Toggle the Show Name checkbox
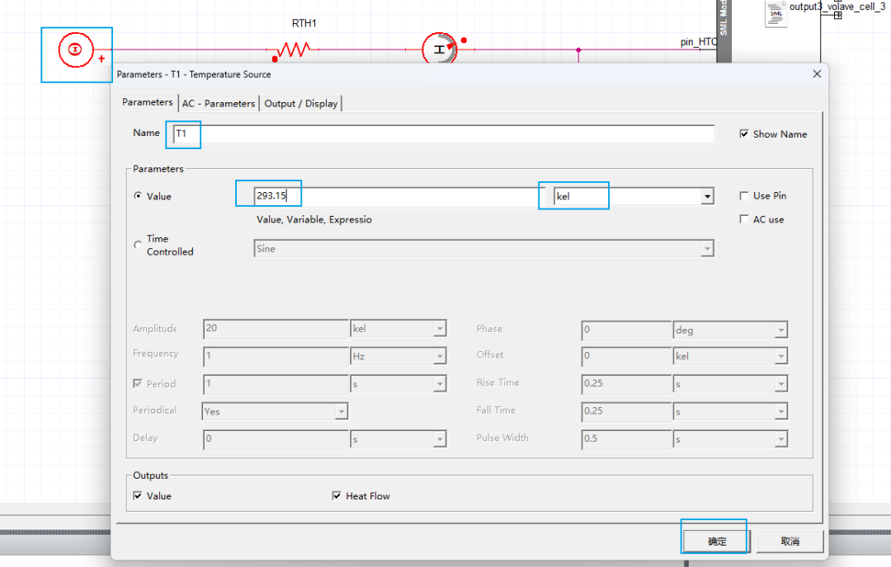Screen dimensions: 891x567 tap(744, 134)
